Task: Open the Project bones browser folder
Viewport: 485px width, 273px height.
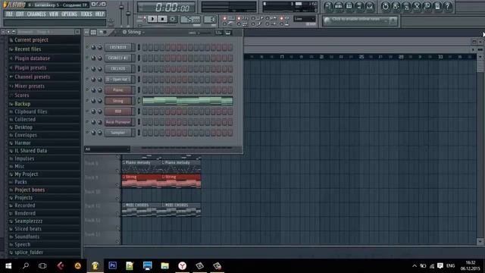Action: click(30, 190)
